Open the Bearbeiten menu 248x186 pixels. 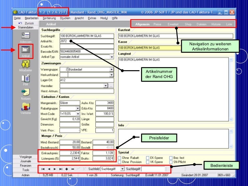[x=32, y=18]
